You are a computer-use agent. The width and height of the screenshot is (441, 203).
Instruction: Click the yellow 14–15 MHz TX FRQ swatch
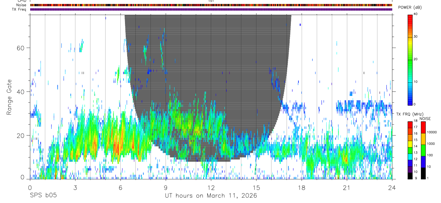coord(410,144)
